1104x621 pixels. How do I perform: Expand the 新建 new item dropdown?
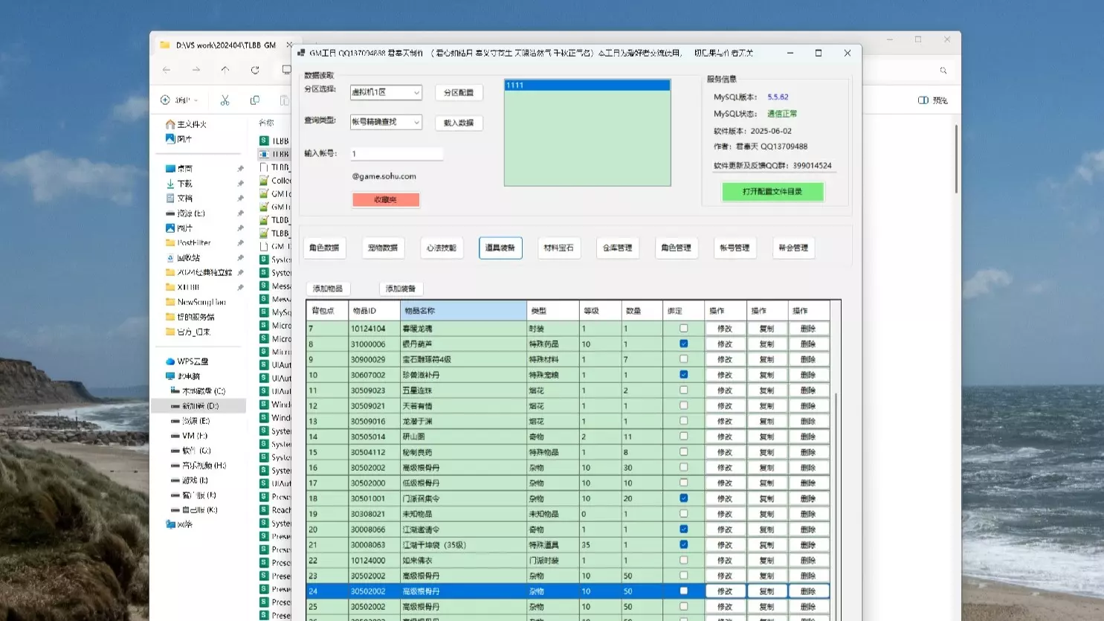coord(179,100)
